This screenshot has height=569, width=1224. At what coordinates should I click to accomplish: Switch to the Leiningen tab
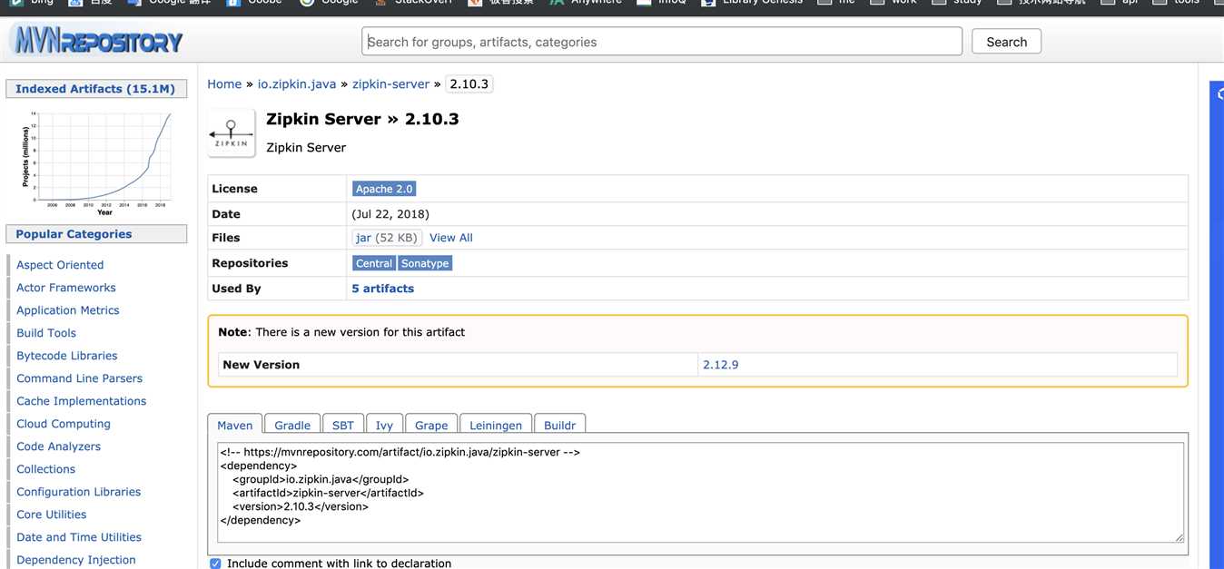click(x=496, y=425)
